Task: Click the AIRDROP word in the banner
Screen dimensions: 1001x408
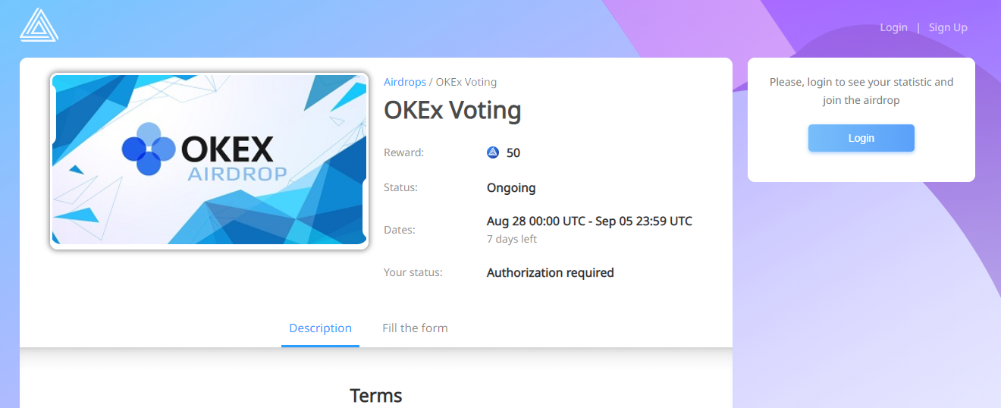Action: [237, 174]
